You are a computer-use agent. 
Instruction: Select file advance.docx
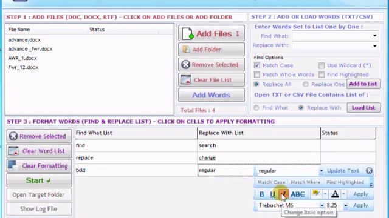click(24, 40)
